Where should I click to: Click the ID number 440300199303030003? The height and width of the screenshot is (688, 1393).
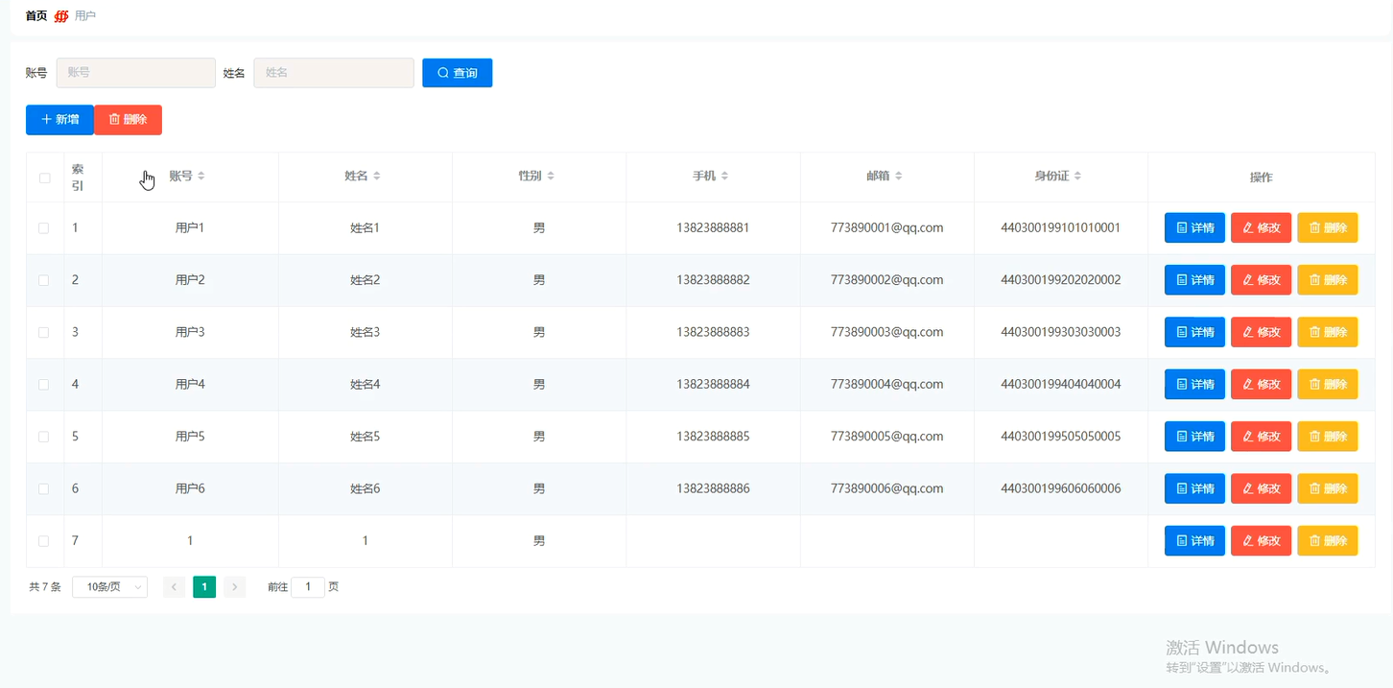(x=1061, y=332)
